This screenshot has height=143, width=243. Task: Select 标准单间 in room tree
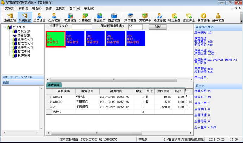[x=24, y=51]
